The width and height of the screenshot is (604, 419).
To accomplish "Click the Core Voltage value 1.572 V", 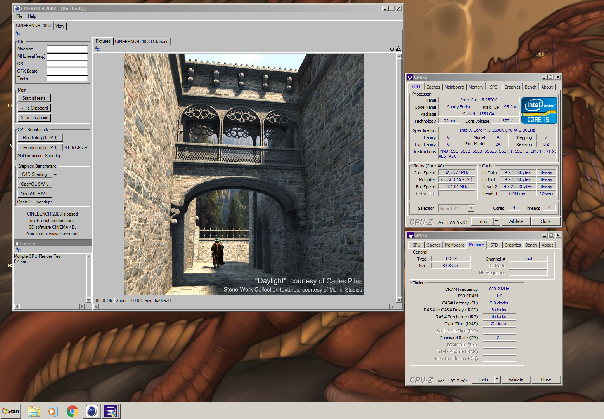I will click(505, 121).
